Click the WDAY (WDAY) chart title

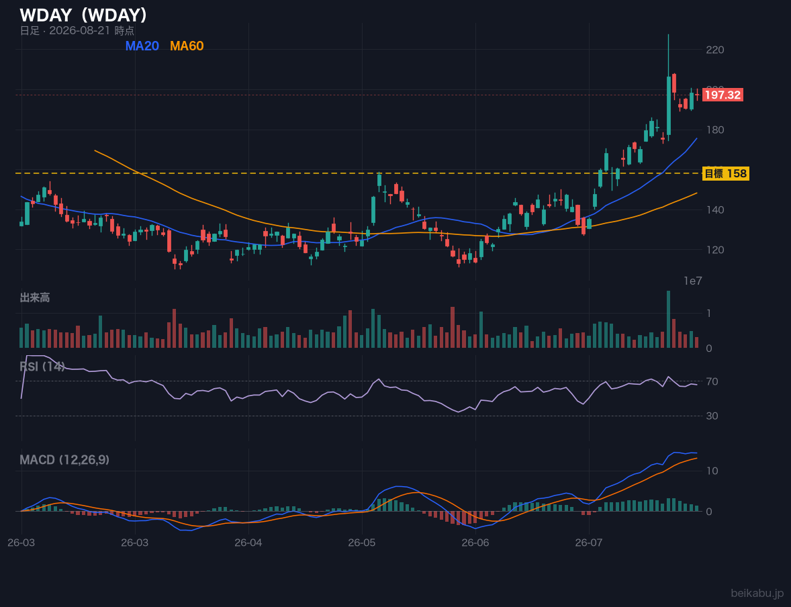pyautogui.click(x=83, y=15)
